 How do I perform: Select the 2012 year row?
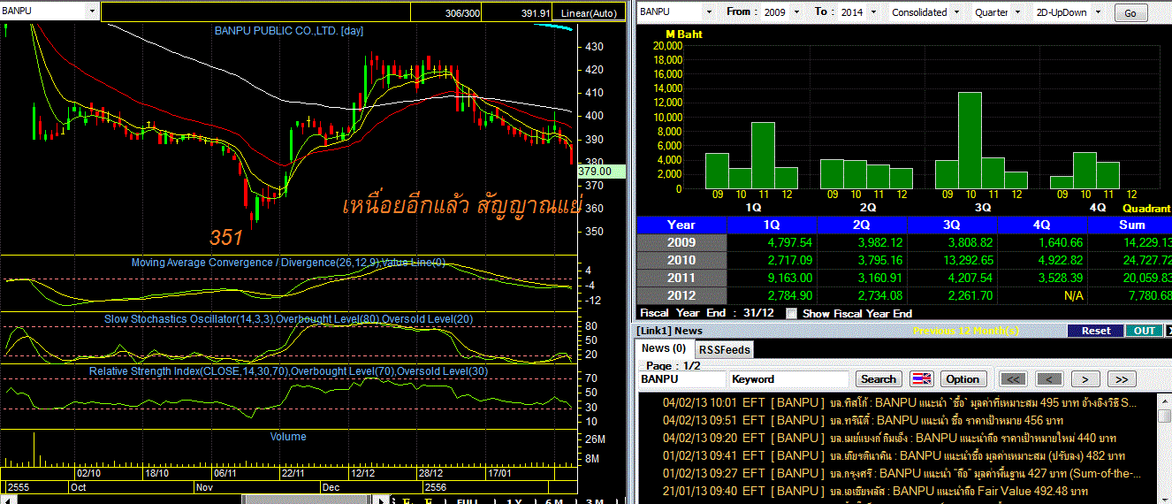coord(681,295)
